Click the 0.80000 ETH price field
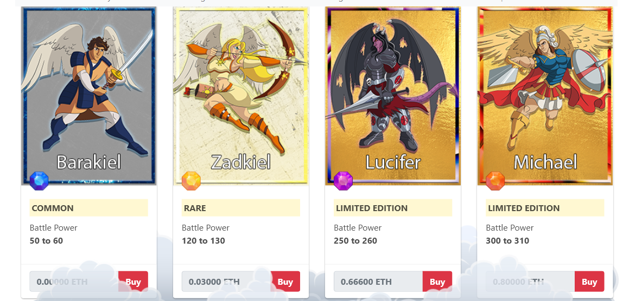 point(530,282)
